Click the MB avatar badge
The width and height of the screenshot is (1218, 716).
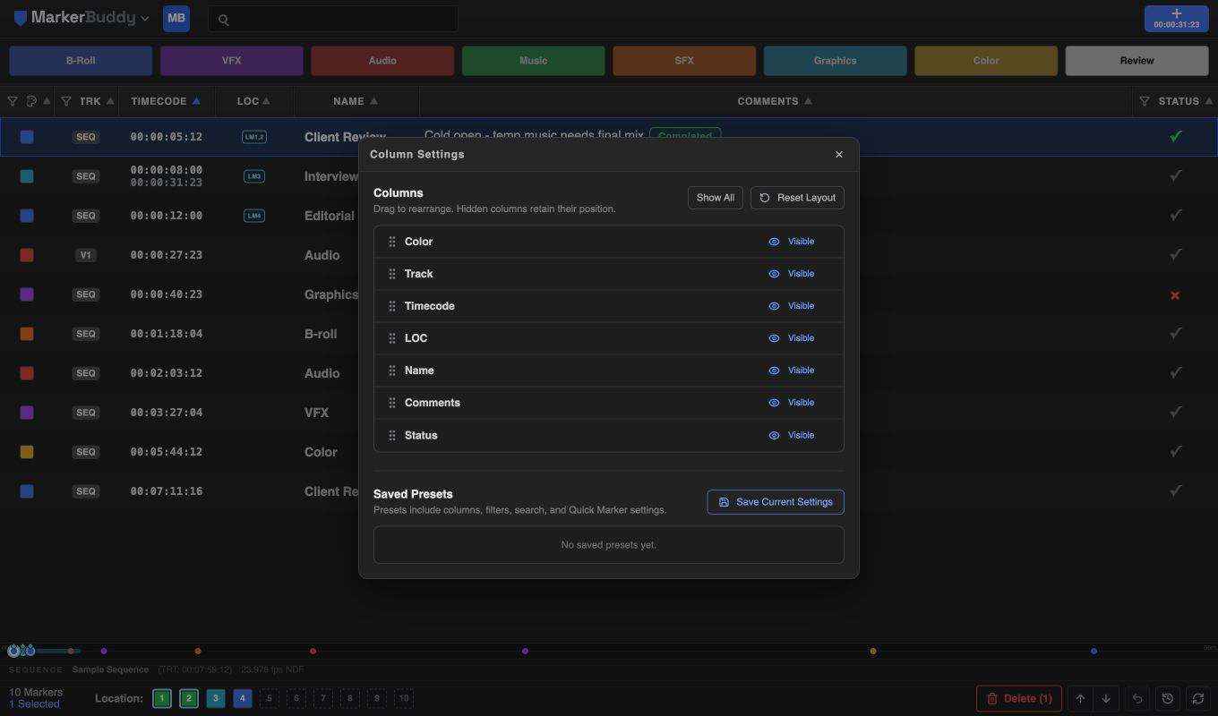point(176,18)
